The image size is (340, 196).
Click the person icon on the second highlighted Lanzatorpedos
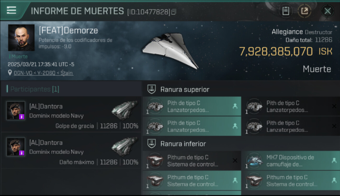pos(235,126)
